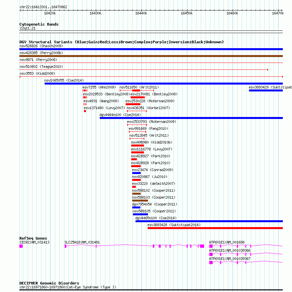This screenshot has height=292, width=292.
Task: Click the nsv498980 (Kidd2010b) red bar
Action: click(x=137, y=146)
